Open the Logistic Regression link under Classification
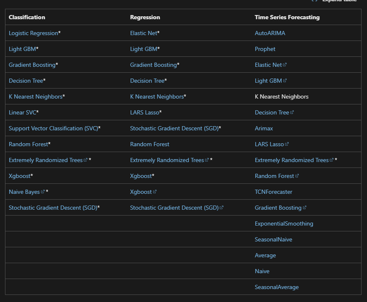The height and width of the screenshot is (302, 367). pos(33,33)
